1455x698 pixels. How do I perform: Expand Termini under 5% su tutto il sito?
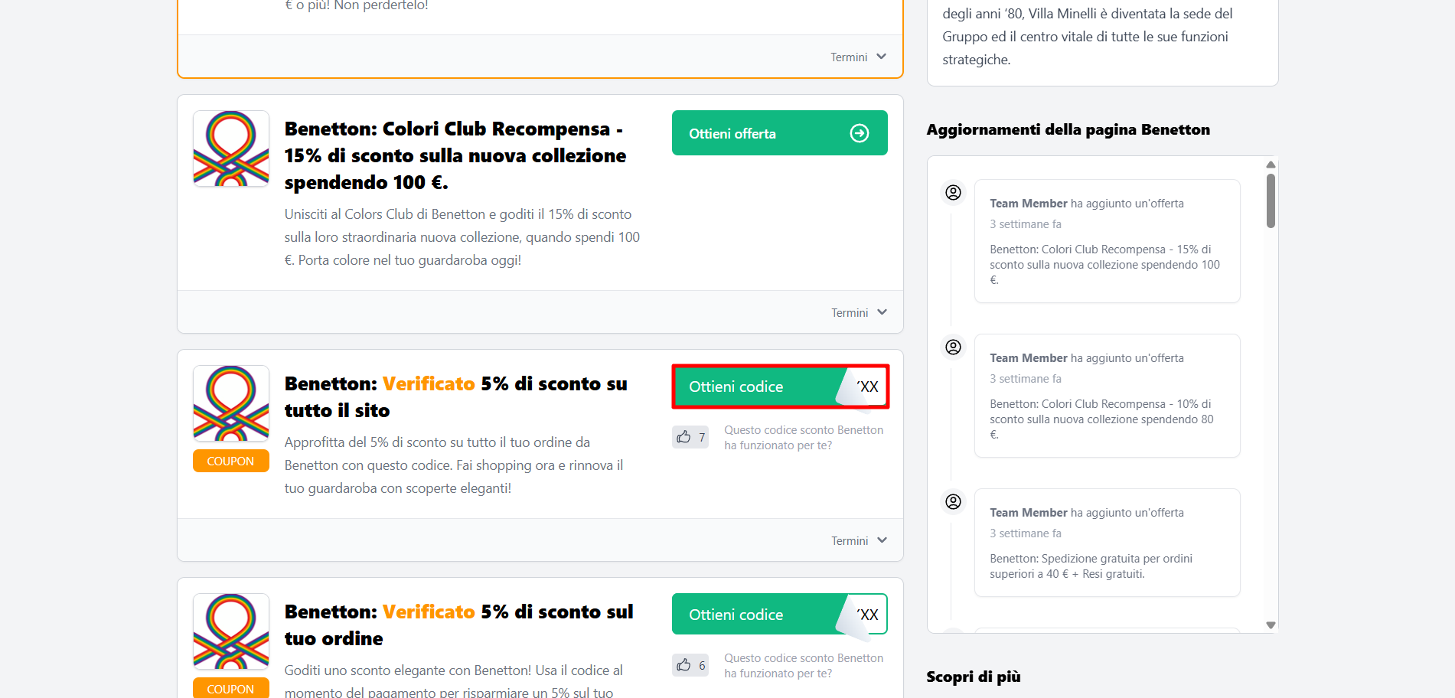click(859, 540)
